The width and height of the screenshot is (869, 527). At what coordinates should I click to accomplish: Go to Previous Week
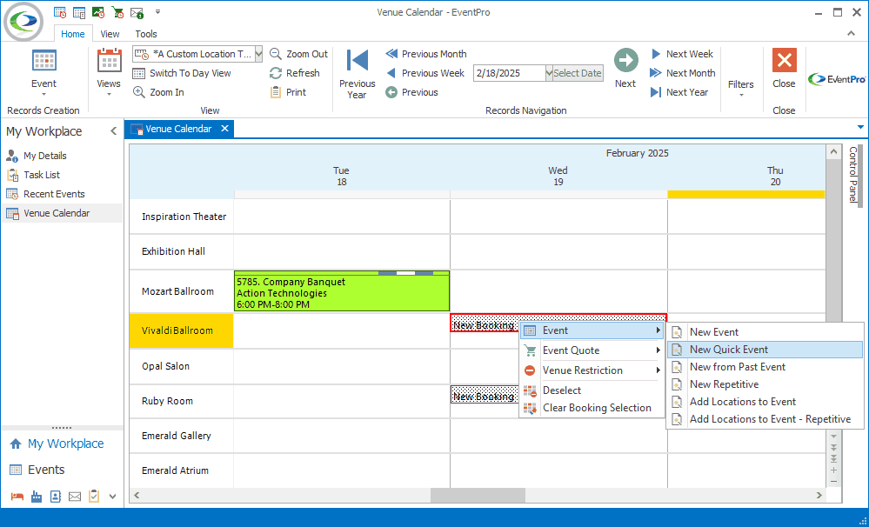tap(424, 73)
